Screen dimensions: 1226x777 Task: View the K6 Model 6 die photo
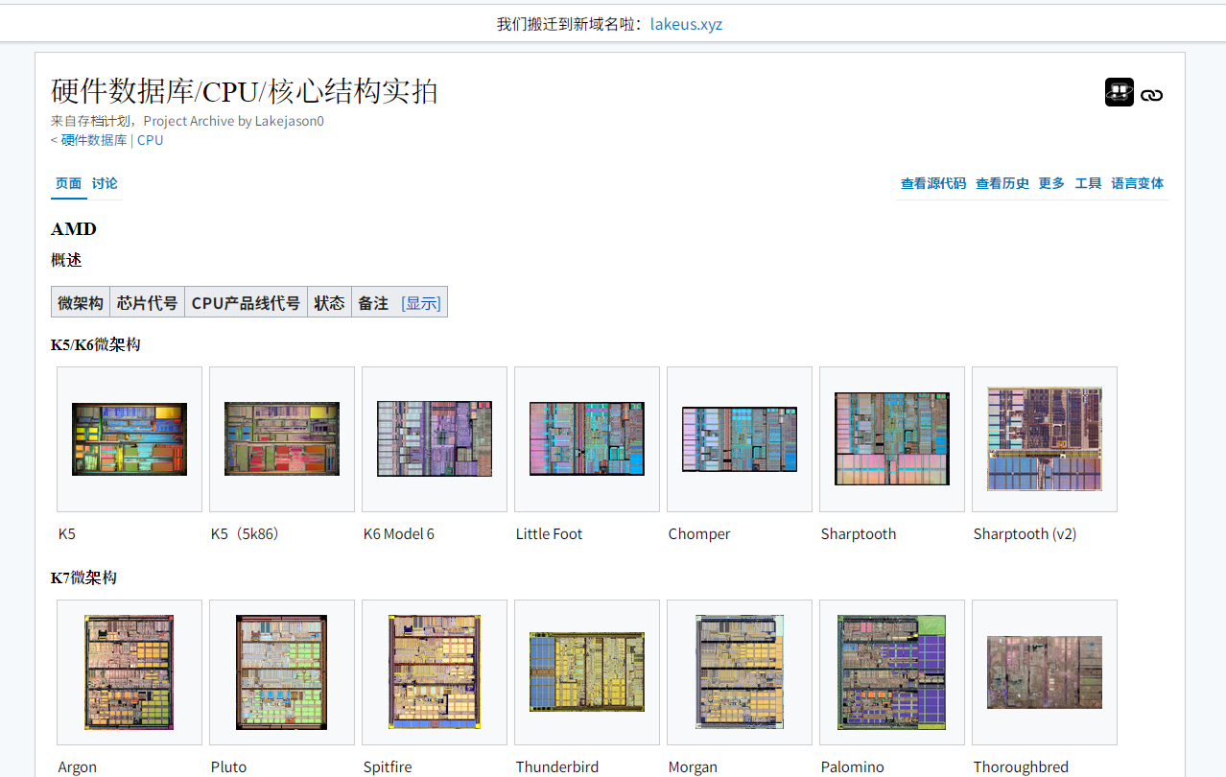coord(434,438)
